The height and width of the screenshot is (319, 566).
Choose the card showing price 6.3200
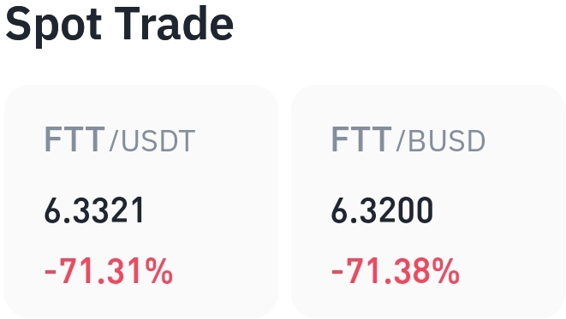[x=428, y=202]
